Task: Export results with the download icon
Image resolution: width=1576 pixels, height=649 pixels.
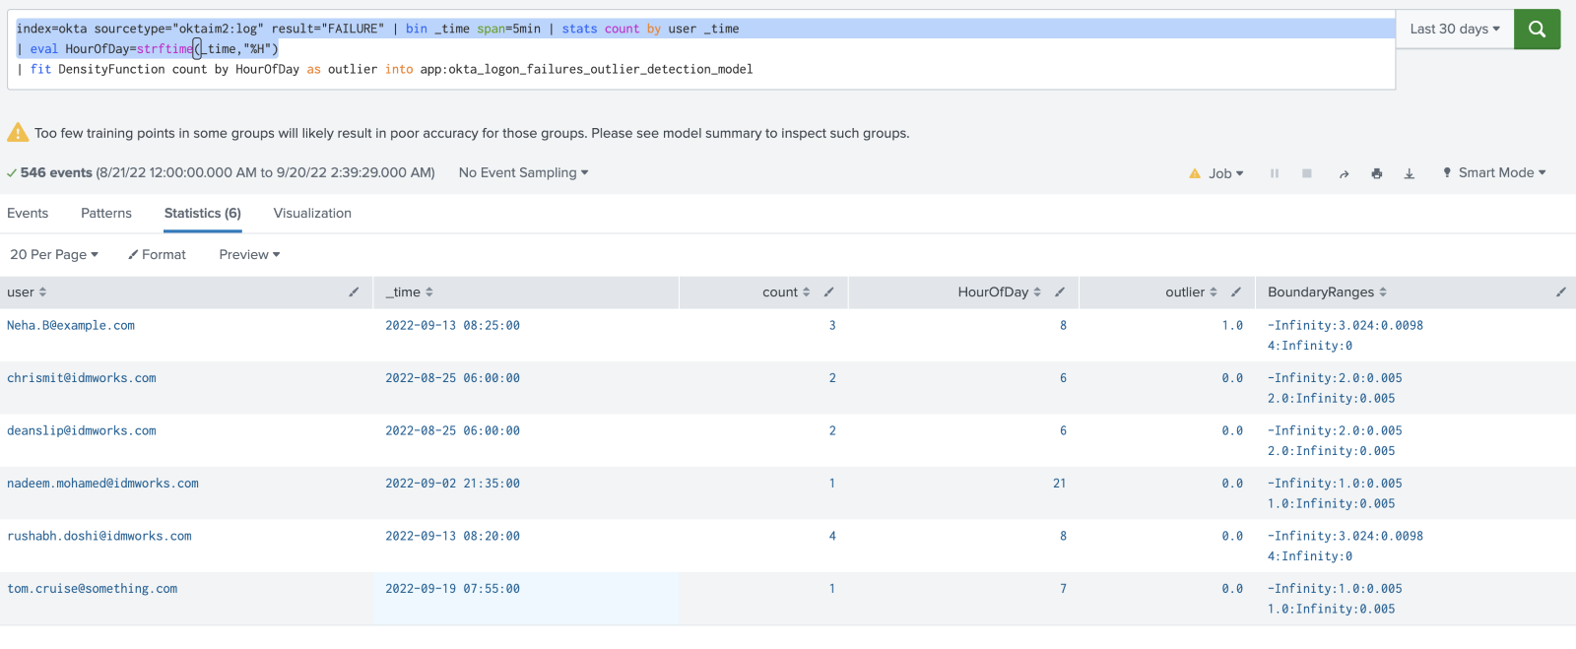Action: tap(1410, 173)
